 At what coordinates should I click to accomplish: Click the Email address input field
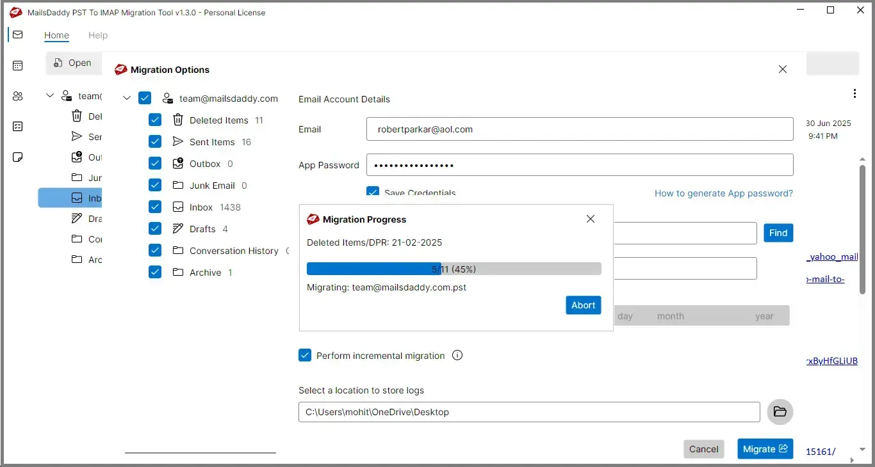(579, 129)
